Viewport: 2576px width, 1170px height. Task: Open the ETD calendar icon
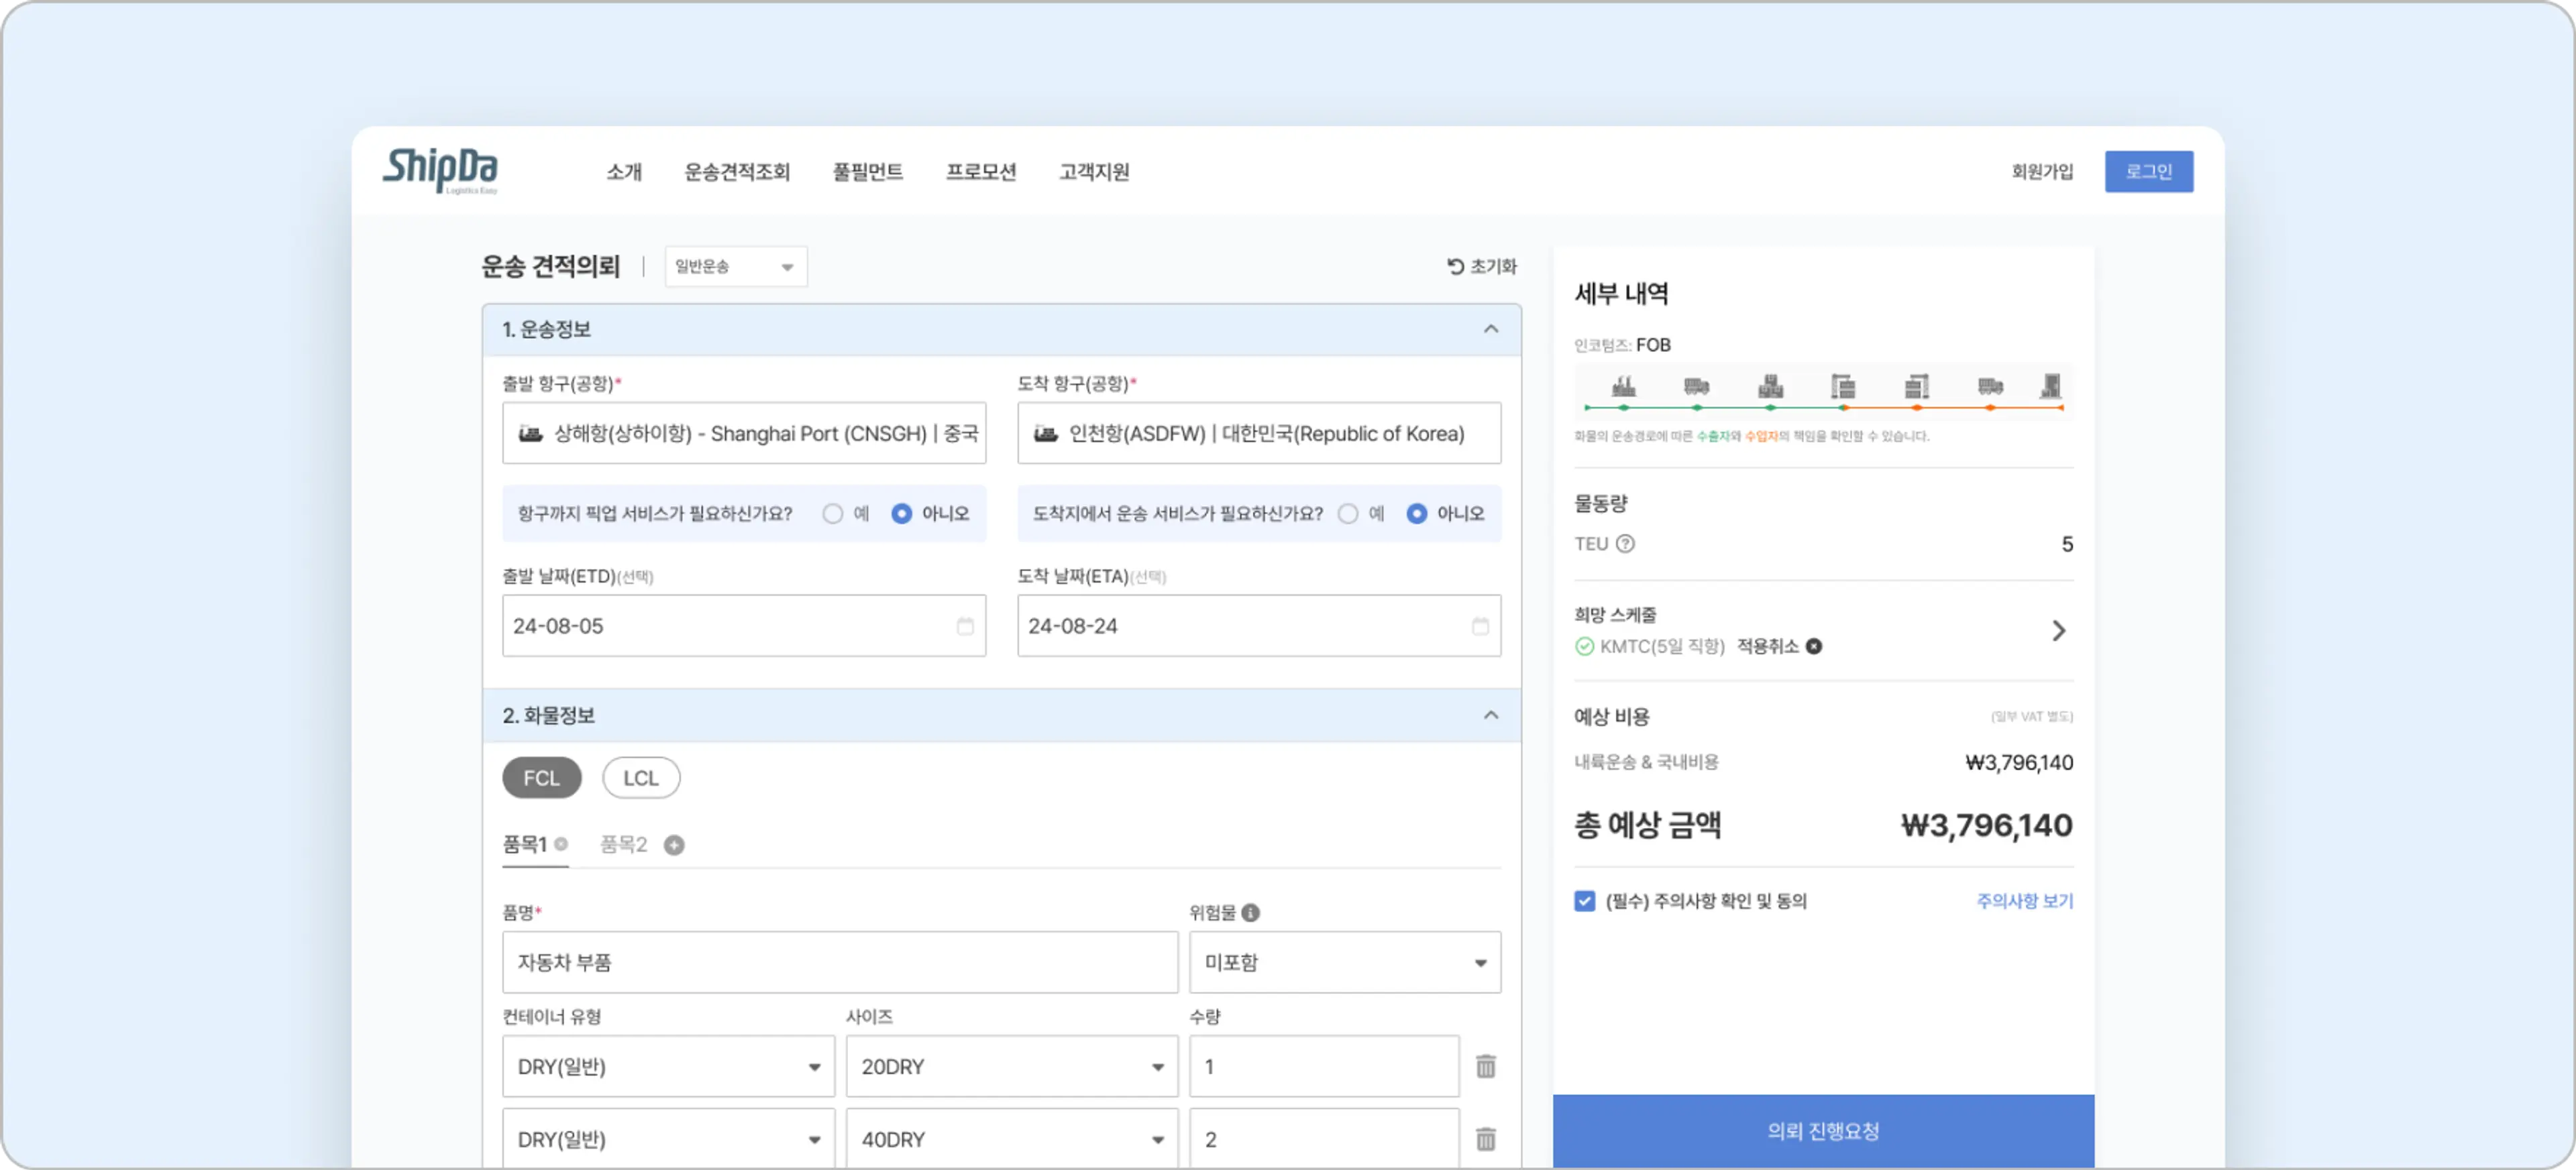(965, 626)
